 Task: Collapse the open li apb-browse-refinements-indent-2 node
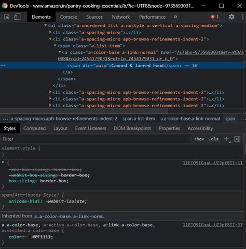click(50, 39)
